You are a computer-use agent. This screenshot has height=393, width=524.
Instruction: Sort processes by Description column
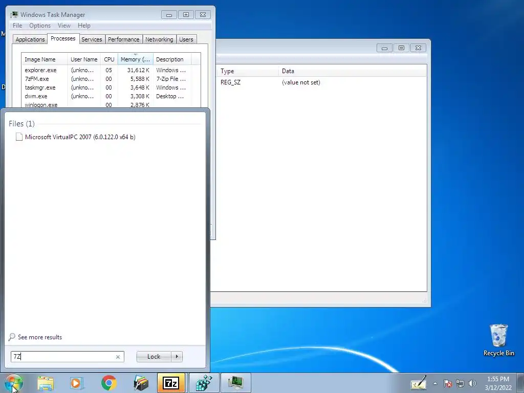click(x=172, y=59)
